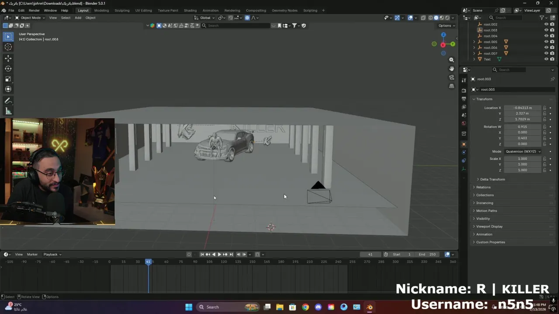Image resolution: width=559 pixels, height=314 pixels.
Task: Open the Windows Start menu
Action: pyautogui.click(x=189, y=307)
